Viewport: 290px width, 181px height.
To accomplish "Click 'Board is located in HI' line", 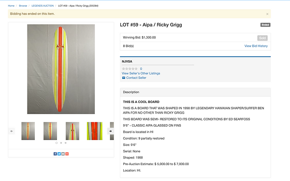I will tap(138, 132).
